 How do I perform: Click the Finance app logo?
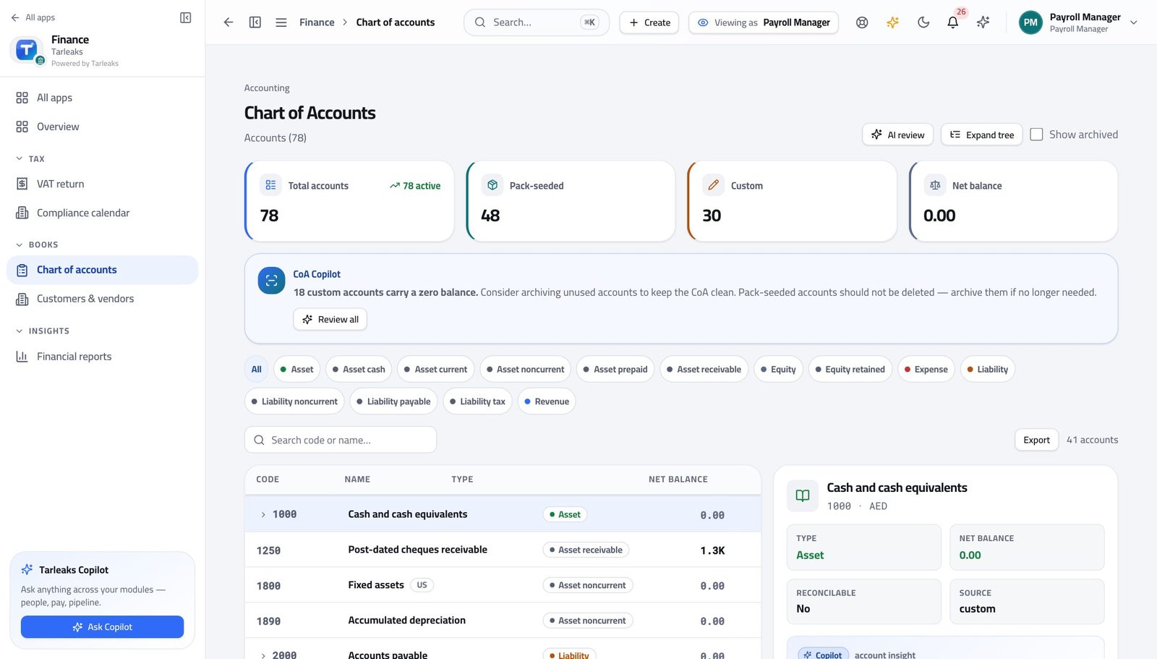click(26, 50)
